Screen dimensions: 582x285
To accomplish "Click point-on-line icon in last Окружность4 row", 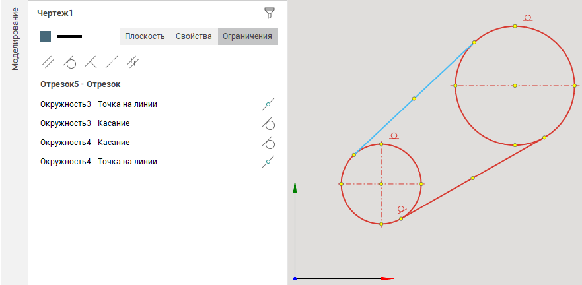I will pyautogui.click(x=268, y=162).
